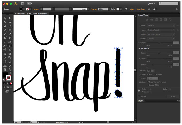Select the Selection (black arrow) tool
The image size is (182, 125).
point(5,18)
